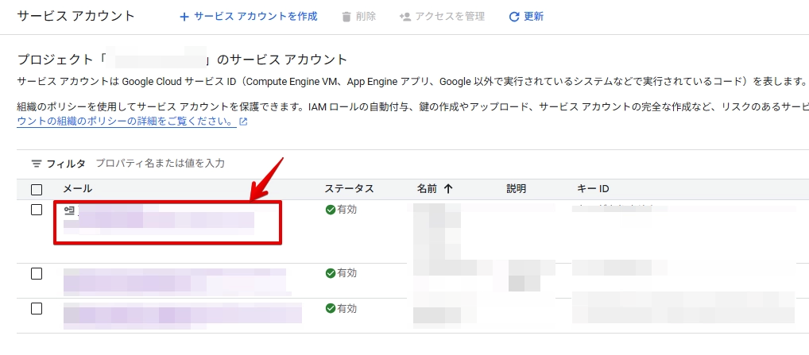Sort by the 名前 column header

(427, 188)
